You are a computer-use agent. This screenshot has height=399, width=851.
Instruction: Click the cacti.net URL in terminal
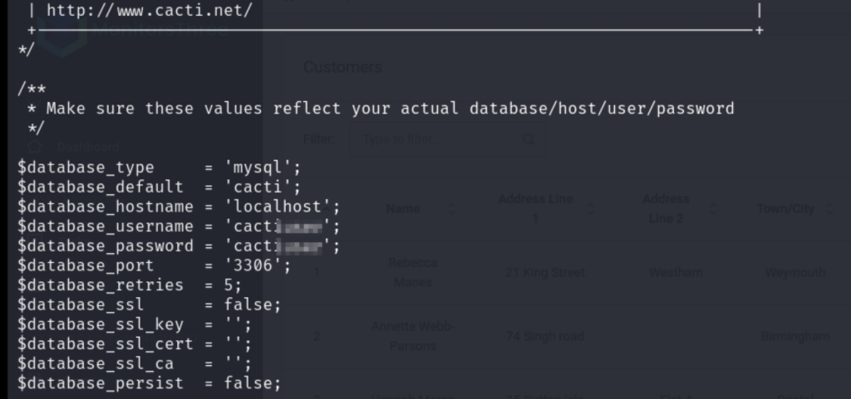click(150, 10)
